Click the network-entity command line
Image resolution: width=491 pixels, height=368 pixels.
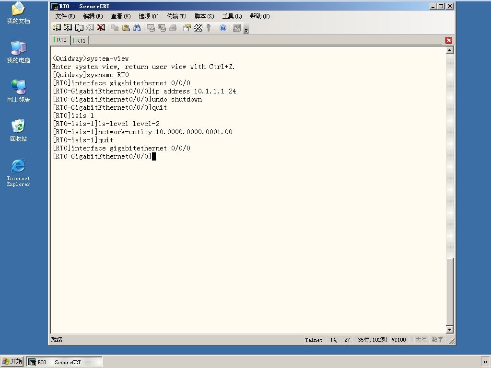pos(142,132)
